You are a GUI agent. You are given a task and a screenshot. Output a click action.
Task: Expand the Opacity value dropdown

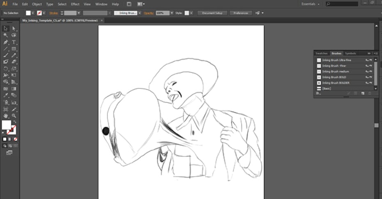point(171,13)
